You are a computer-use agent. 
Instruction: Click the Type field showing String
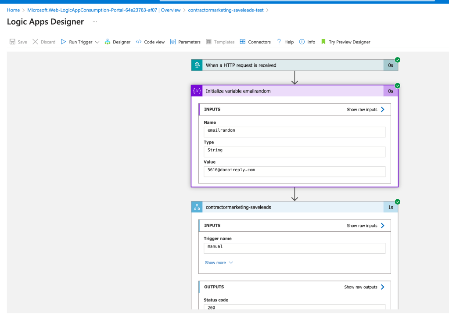295,152
